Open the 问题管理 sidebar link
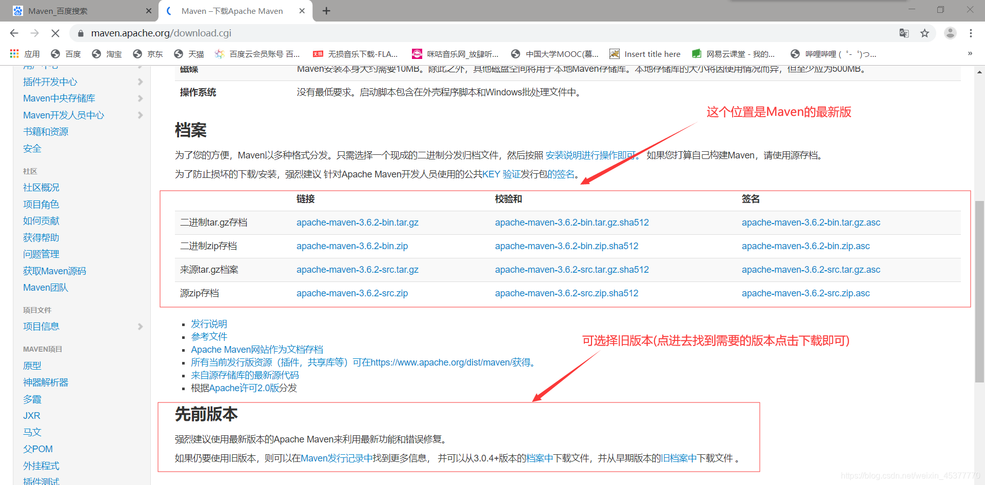 pos(41,254)
